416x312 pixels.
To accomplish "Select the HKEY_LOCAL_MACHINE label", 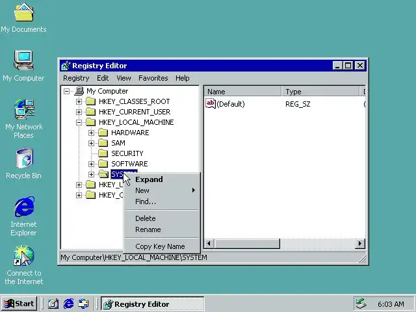I will pyautogui.click(x=136, y=122).
